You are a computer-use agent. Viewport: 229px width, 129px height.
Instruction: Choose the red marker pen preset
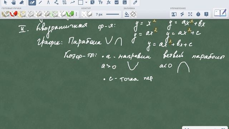14,14
